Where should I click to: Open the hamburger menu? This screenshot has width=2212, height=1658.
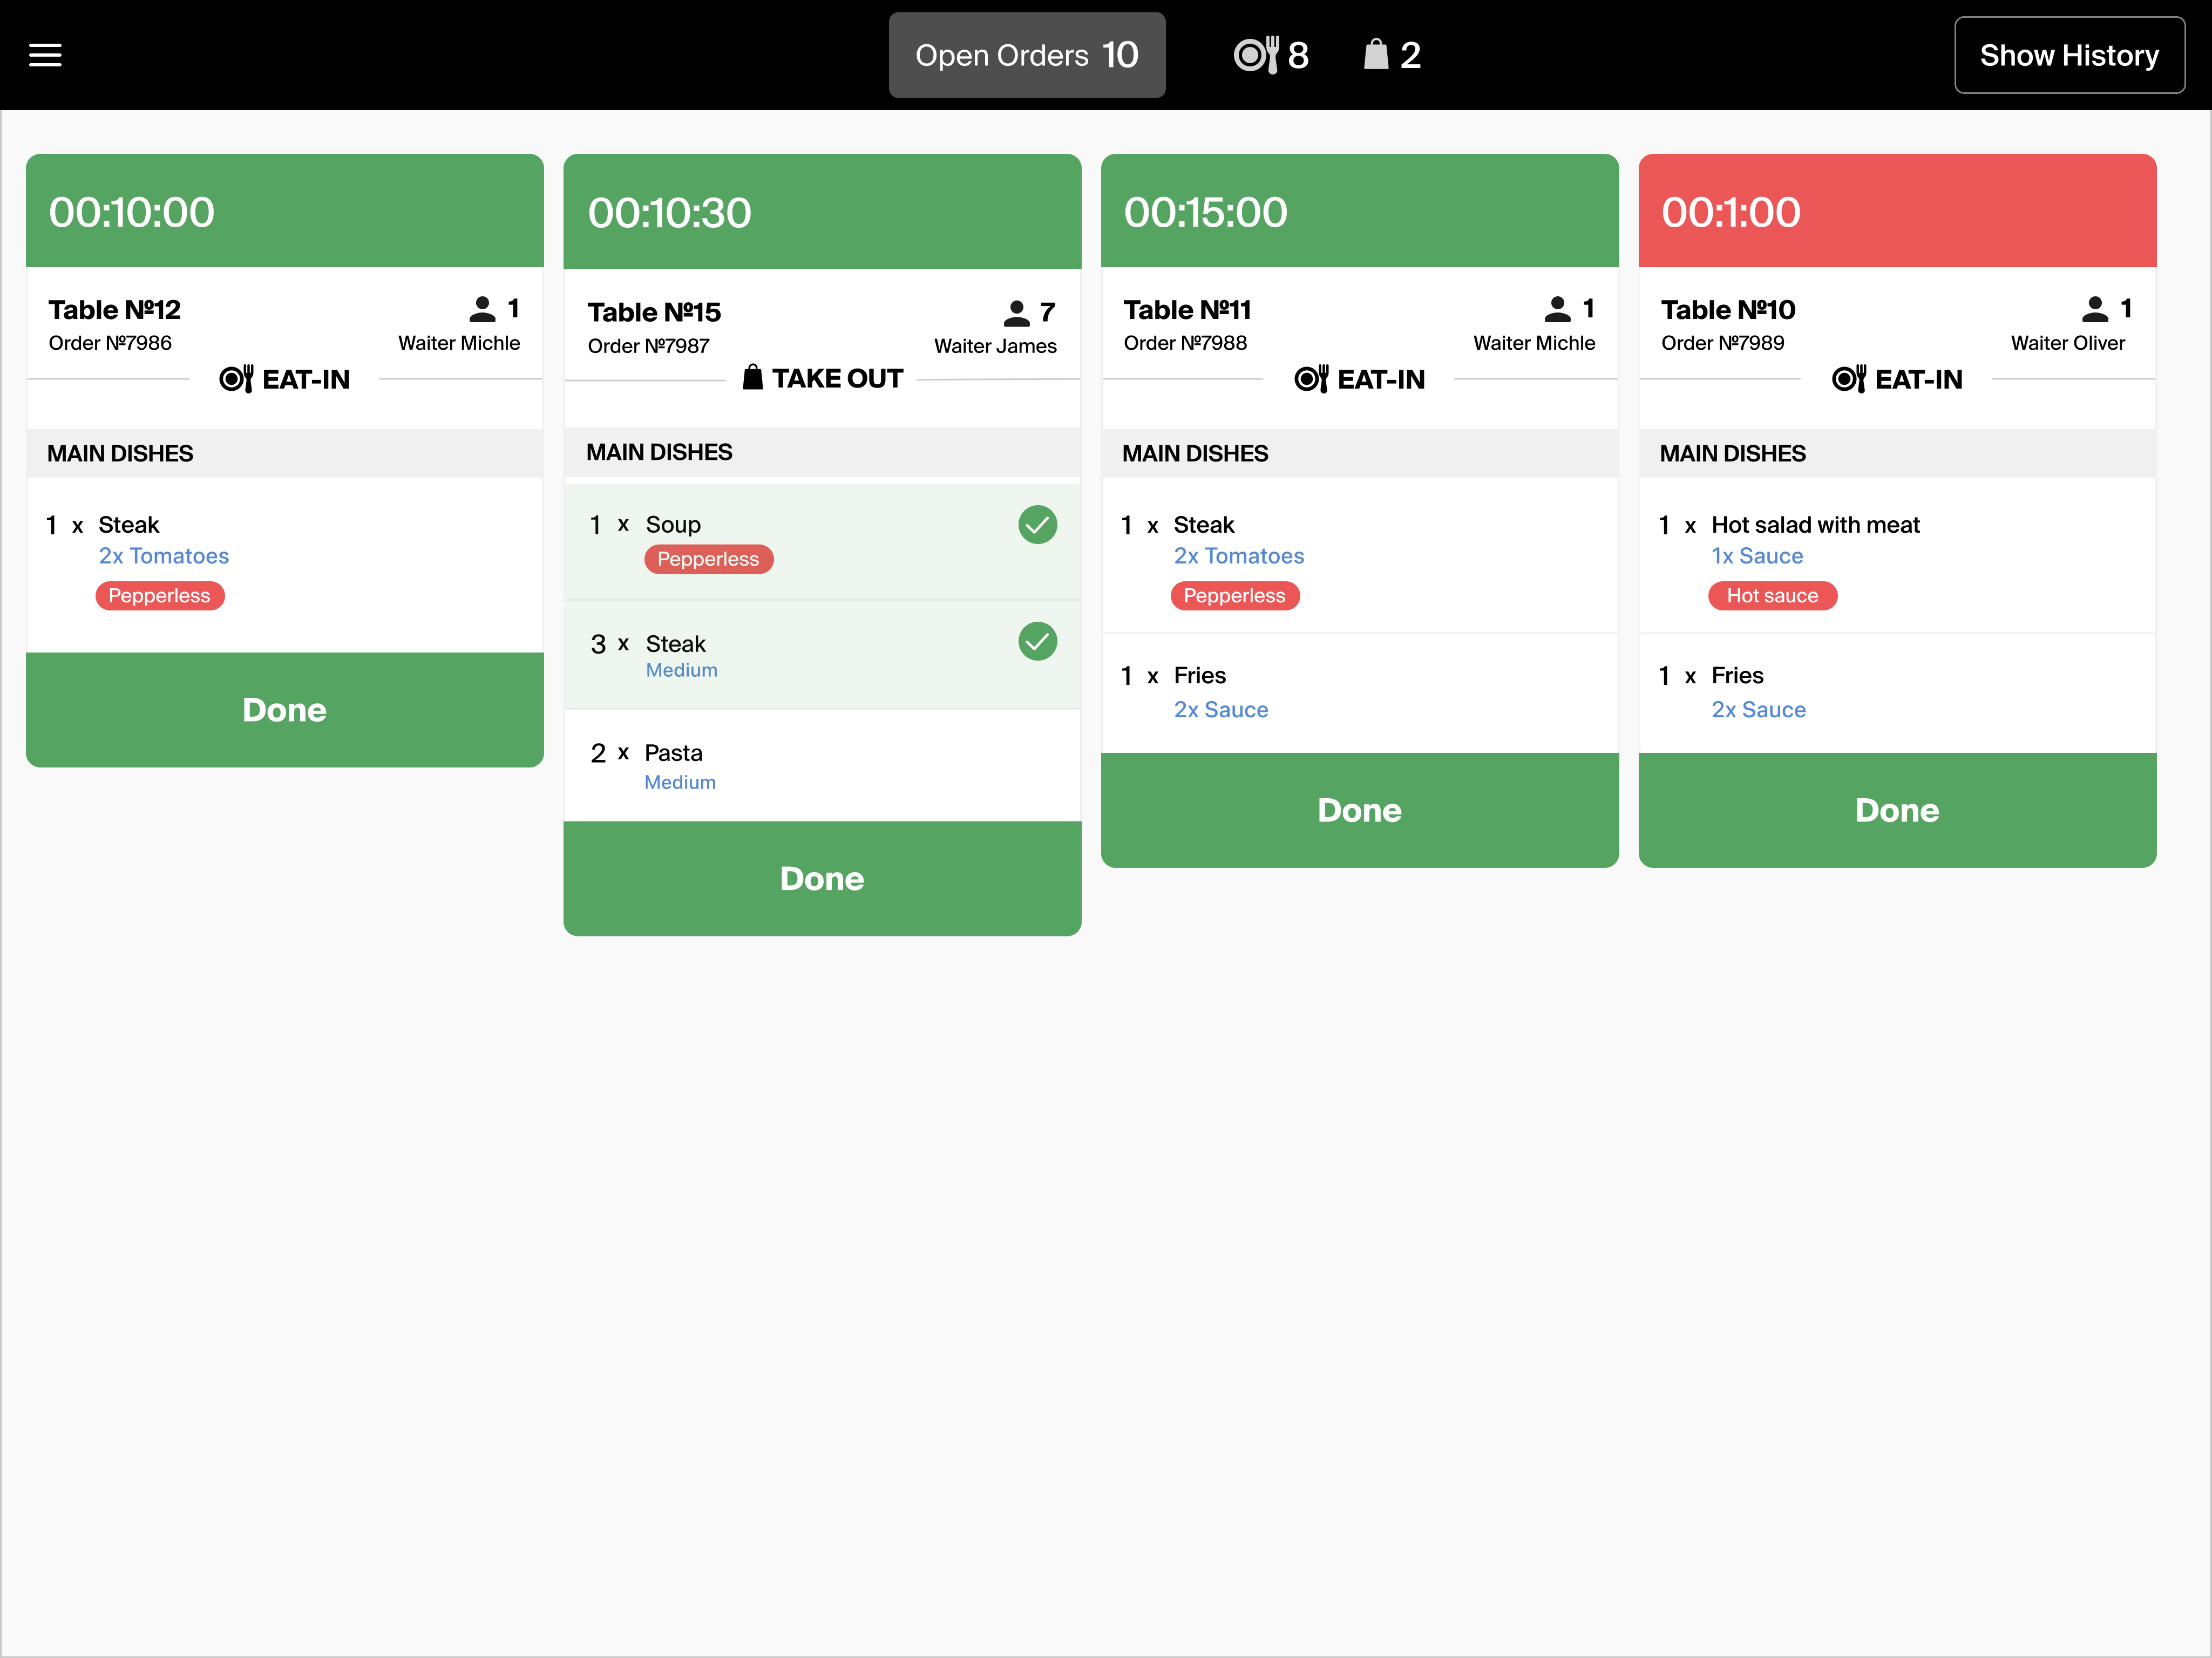point(45,55)
